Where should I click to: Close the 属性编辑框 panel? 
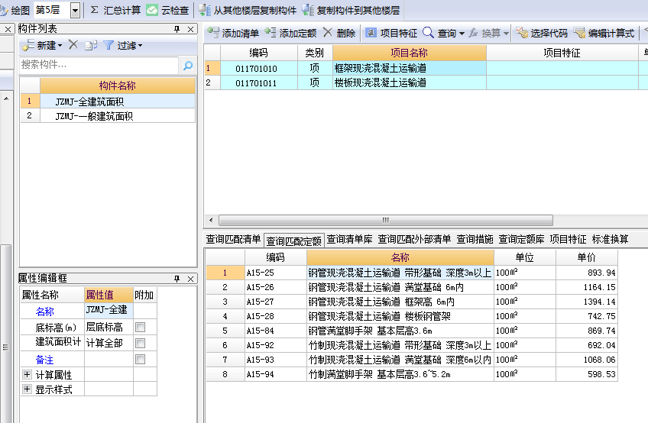pyautogui.click(x=190, y=279)
